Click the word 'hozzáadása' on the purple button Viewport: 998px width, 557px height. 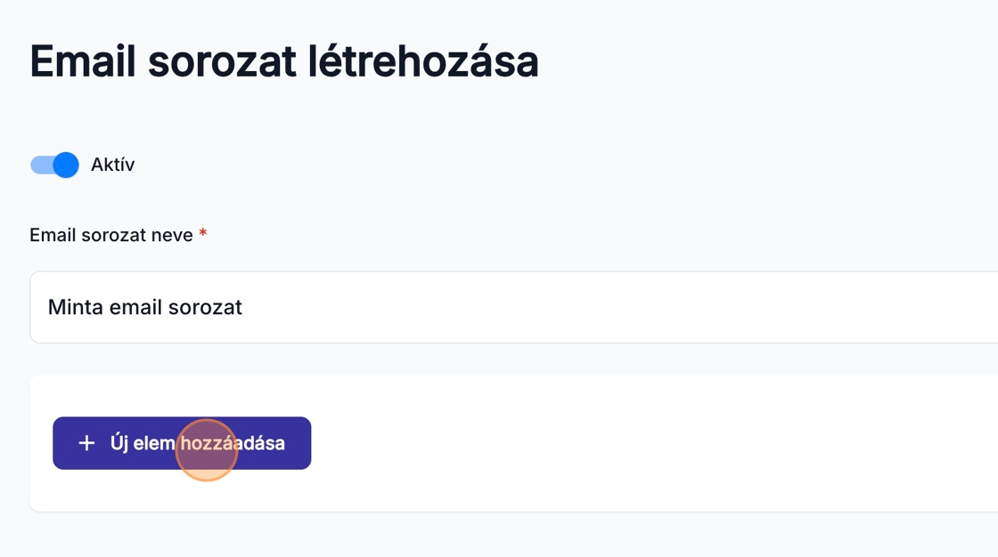(233, 443)
